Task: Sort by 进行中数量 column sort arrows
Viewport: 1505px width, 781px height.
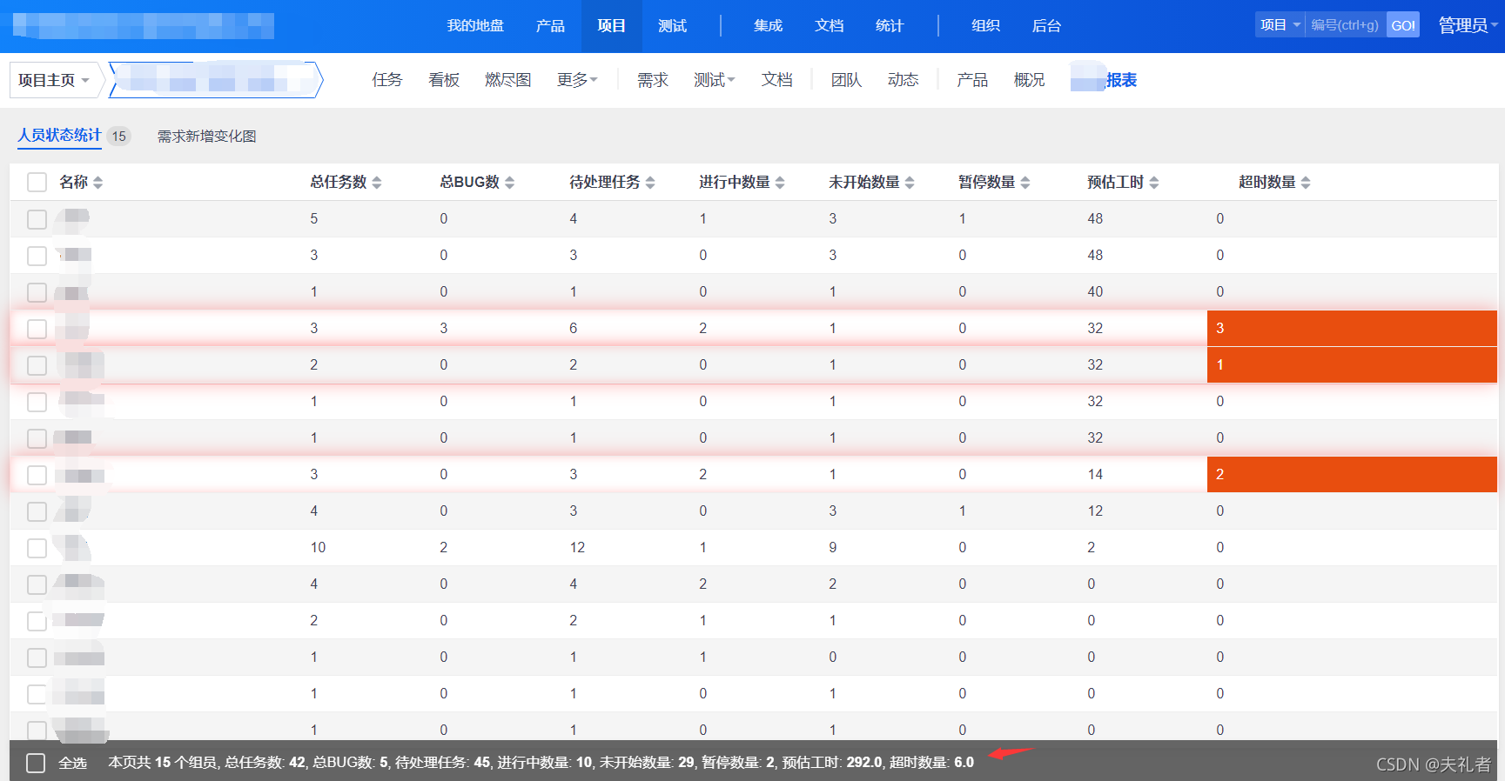Action: point(780,183)
